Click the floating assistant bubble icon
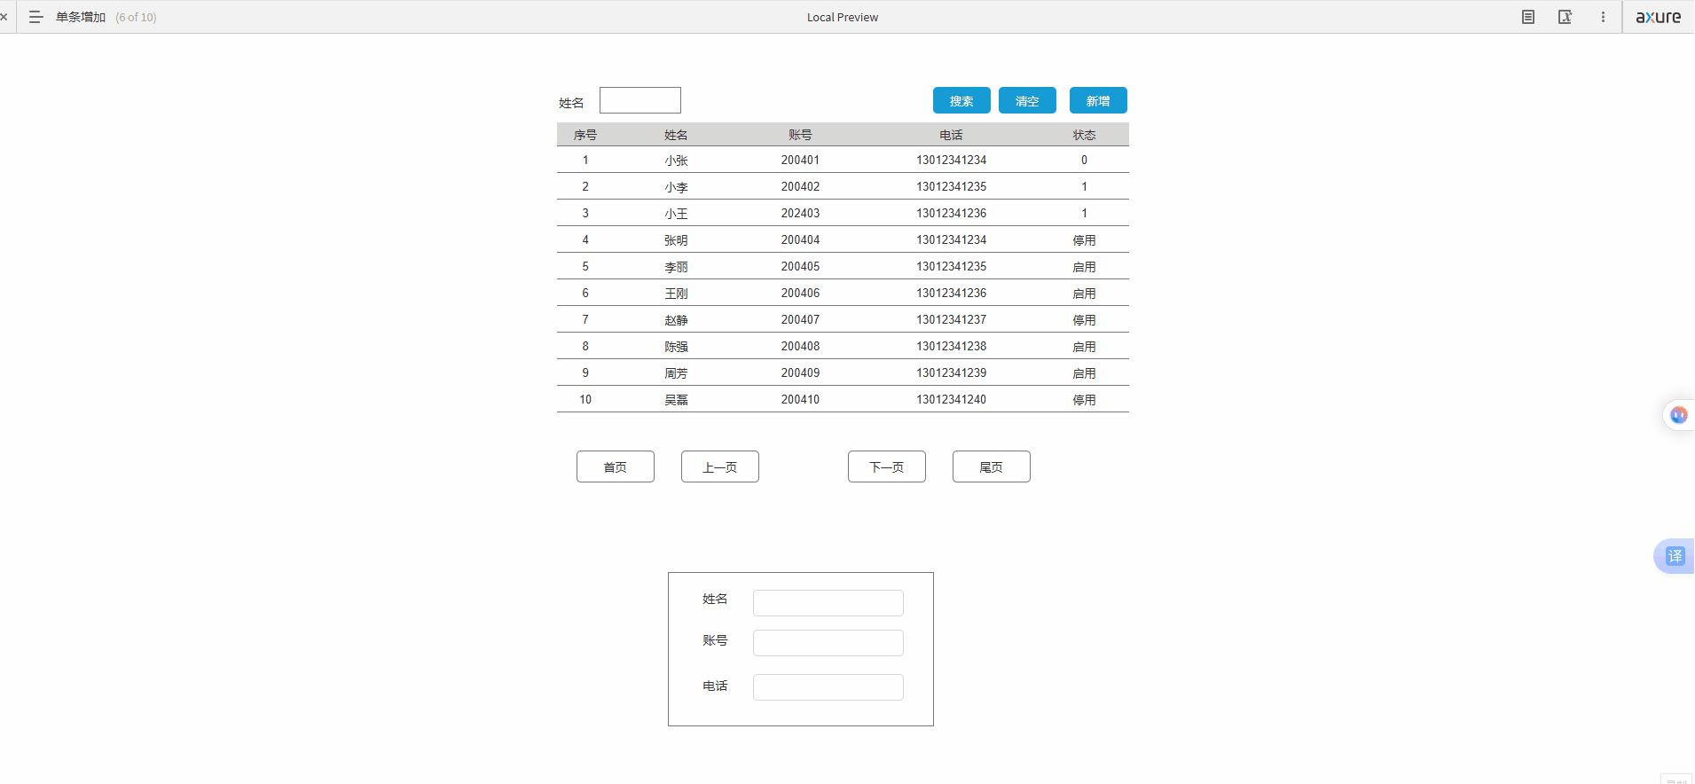 1678,414
